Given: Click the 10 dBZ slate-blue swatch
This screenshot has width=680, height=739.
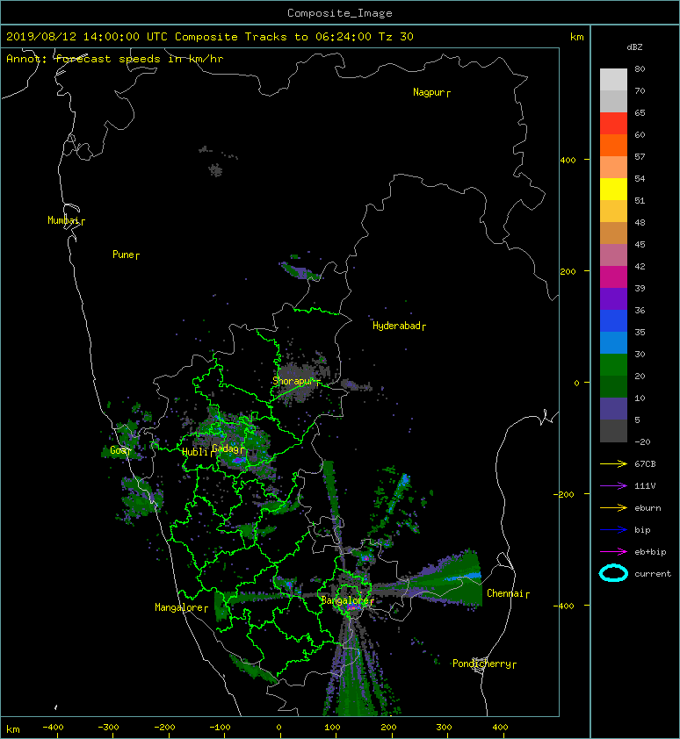Looking at the screenshot, I should [x=613, y=408].
